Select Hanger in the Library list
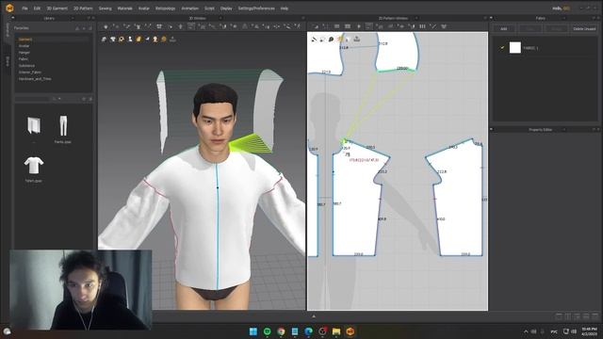This screenshot has height=339, width=603. pyautogui.click(x=24, y=53)
